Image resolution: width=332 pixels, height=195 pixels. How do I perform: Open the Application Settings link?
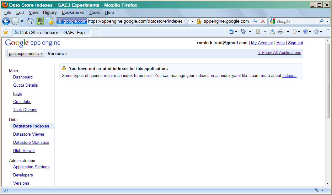pyautogui.click(x=31, y=167)
